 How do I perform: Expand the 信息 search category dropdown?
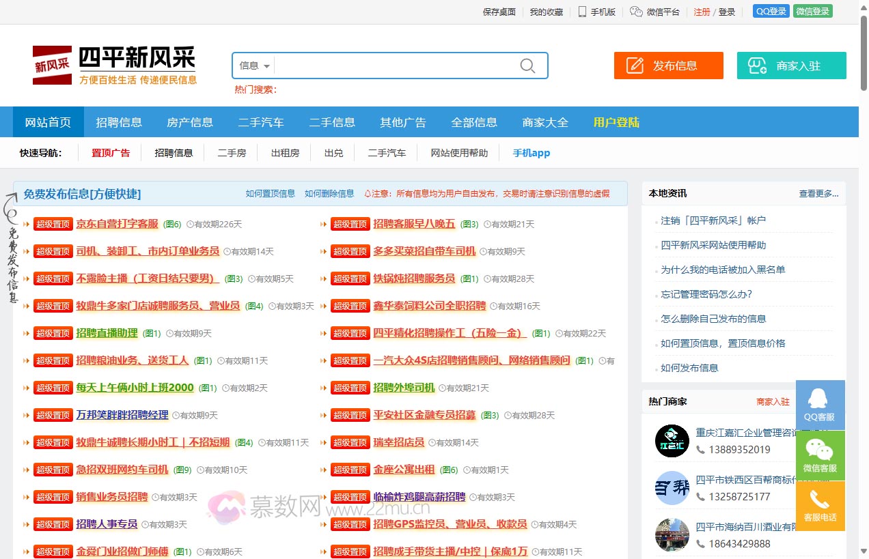point(255,66)
